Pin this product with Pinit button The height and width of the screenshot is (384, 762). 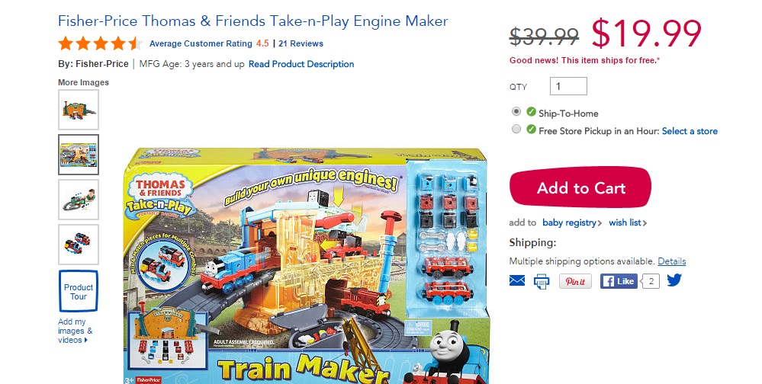point(575,281)
